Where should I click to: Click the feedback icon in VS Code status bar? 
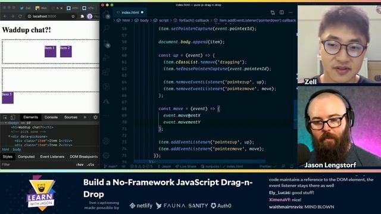pyautogui.click(x=283, y=166)
